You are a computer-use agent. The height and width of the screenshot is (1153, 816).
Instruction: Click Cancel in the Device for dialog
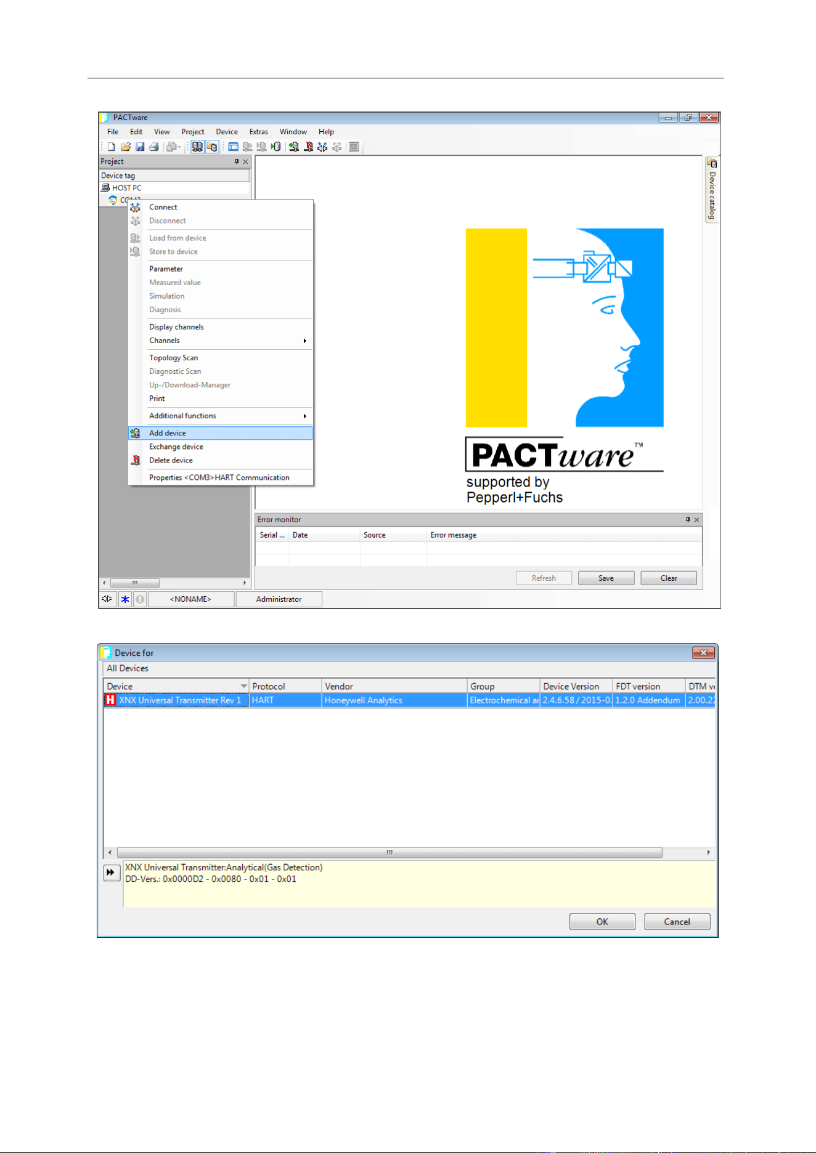tap(677, 922)
